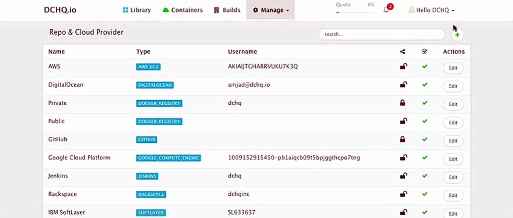Click the share column header icon
This screenshot has height=218, width=513.
click(x=402, y=52)
